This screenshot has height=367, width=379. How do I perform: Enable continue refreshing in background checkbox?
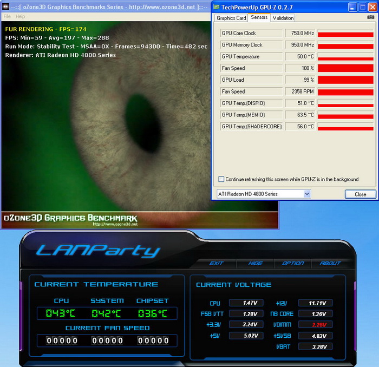point(221,179)
